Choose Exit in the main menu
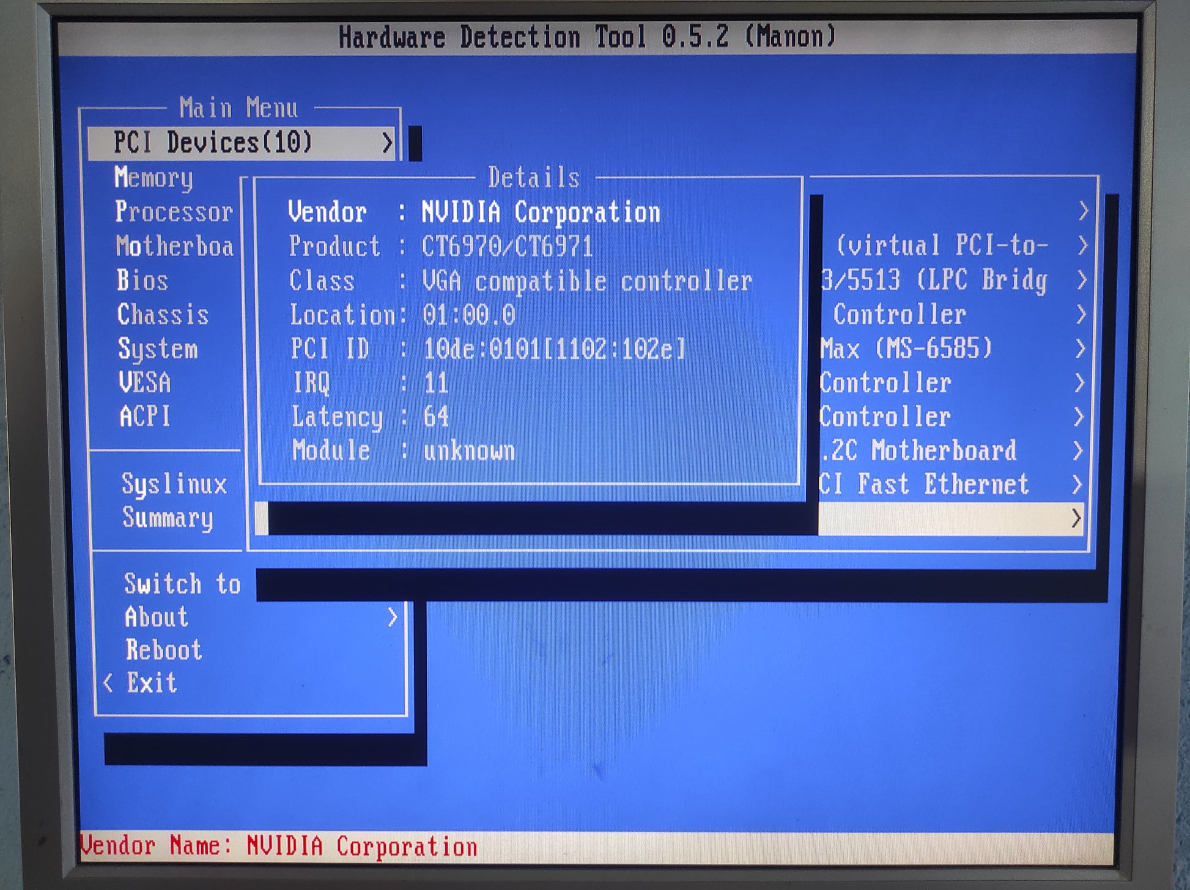Screen dimensions: 1190x890 [x=152, y=683]
